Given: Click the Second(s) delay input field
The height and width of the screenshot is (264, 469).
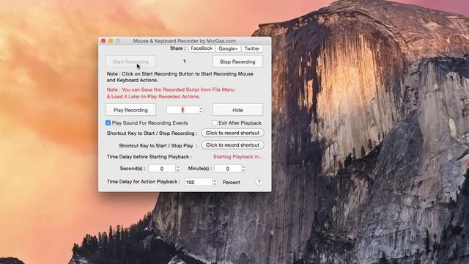Looking at the screenshot, I should pyautogui.click(x=162, y=169).
